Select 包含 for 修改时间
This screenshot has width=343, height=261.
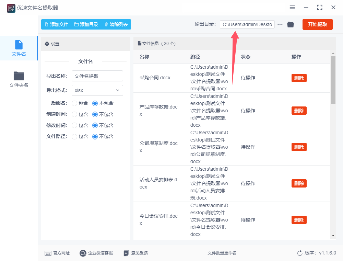(x=74, y=125)
